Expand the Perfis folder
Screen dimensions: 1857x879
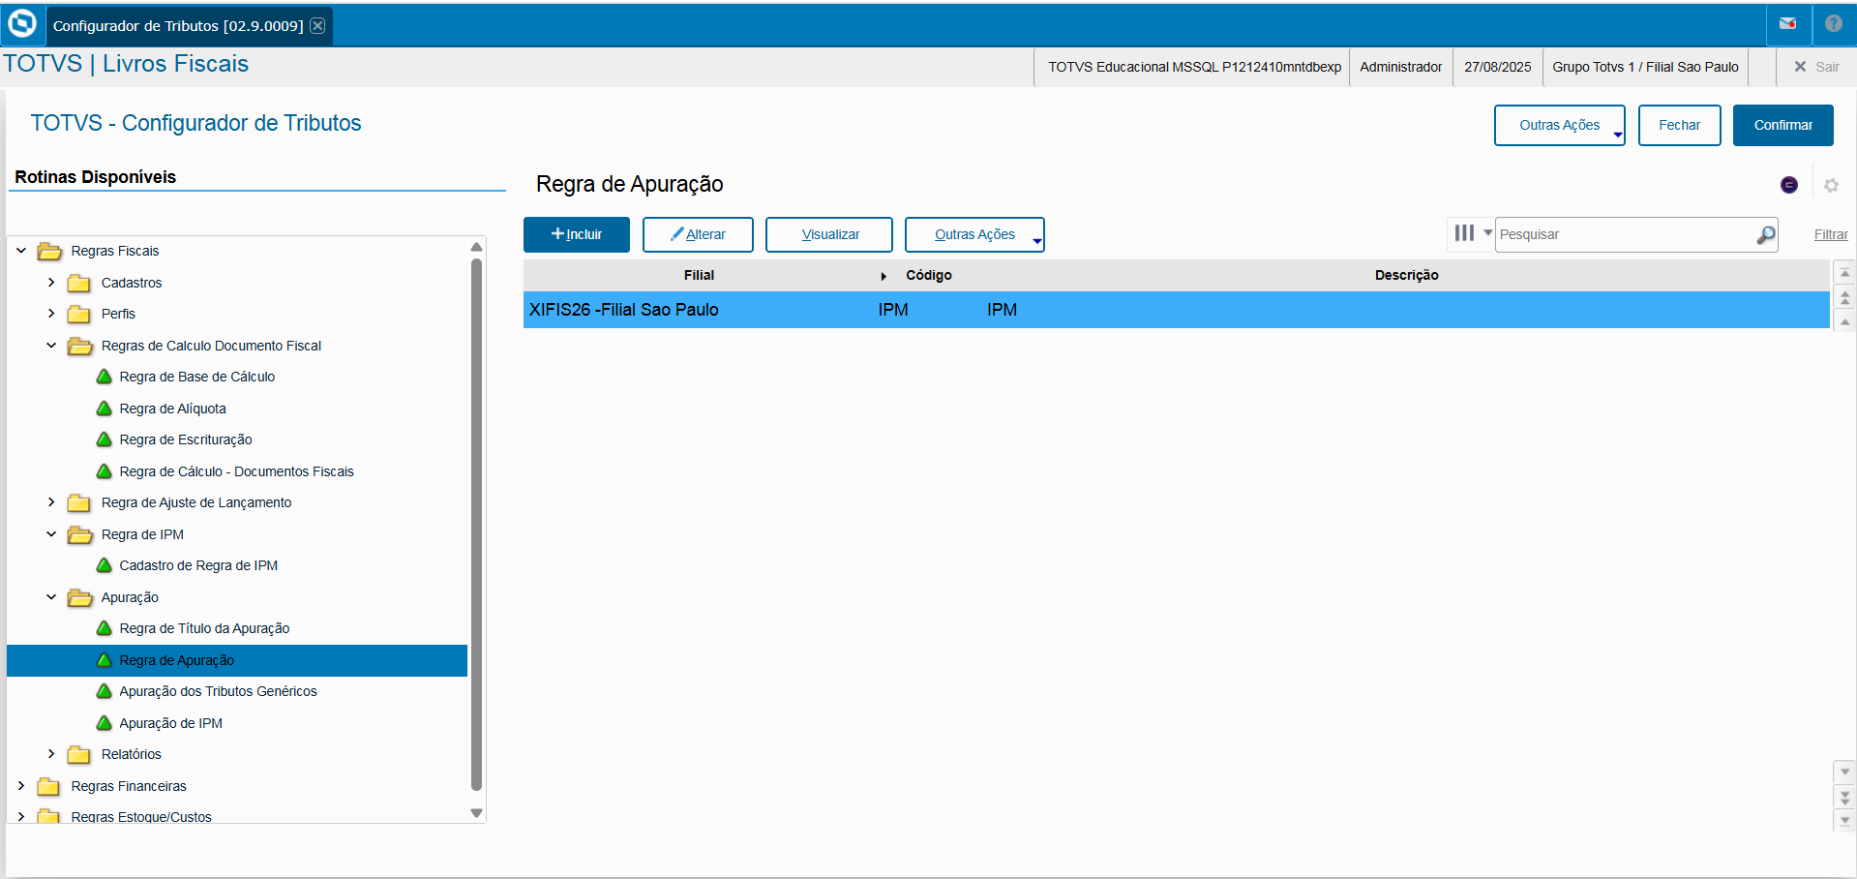click(x=51, y=314)
